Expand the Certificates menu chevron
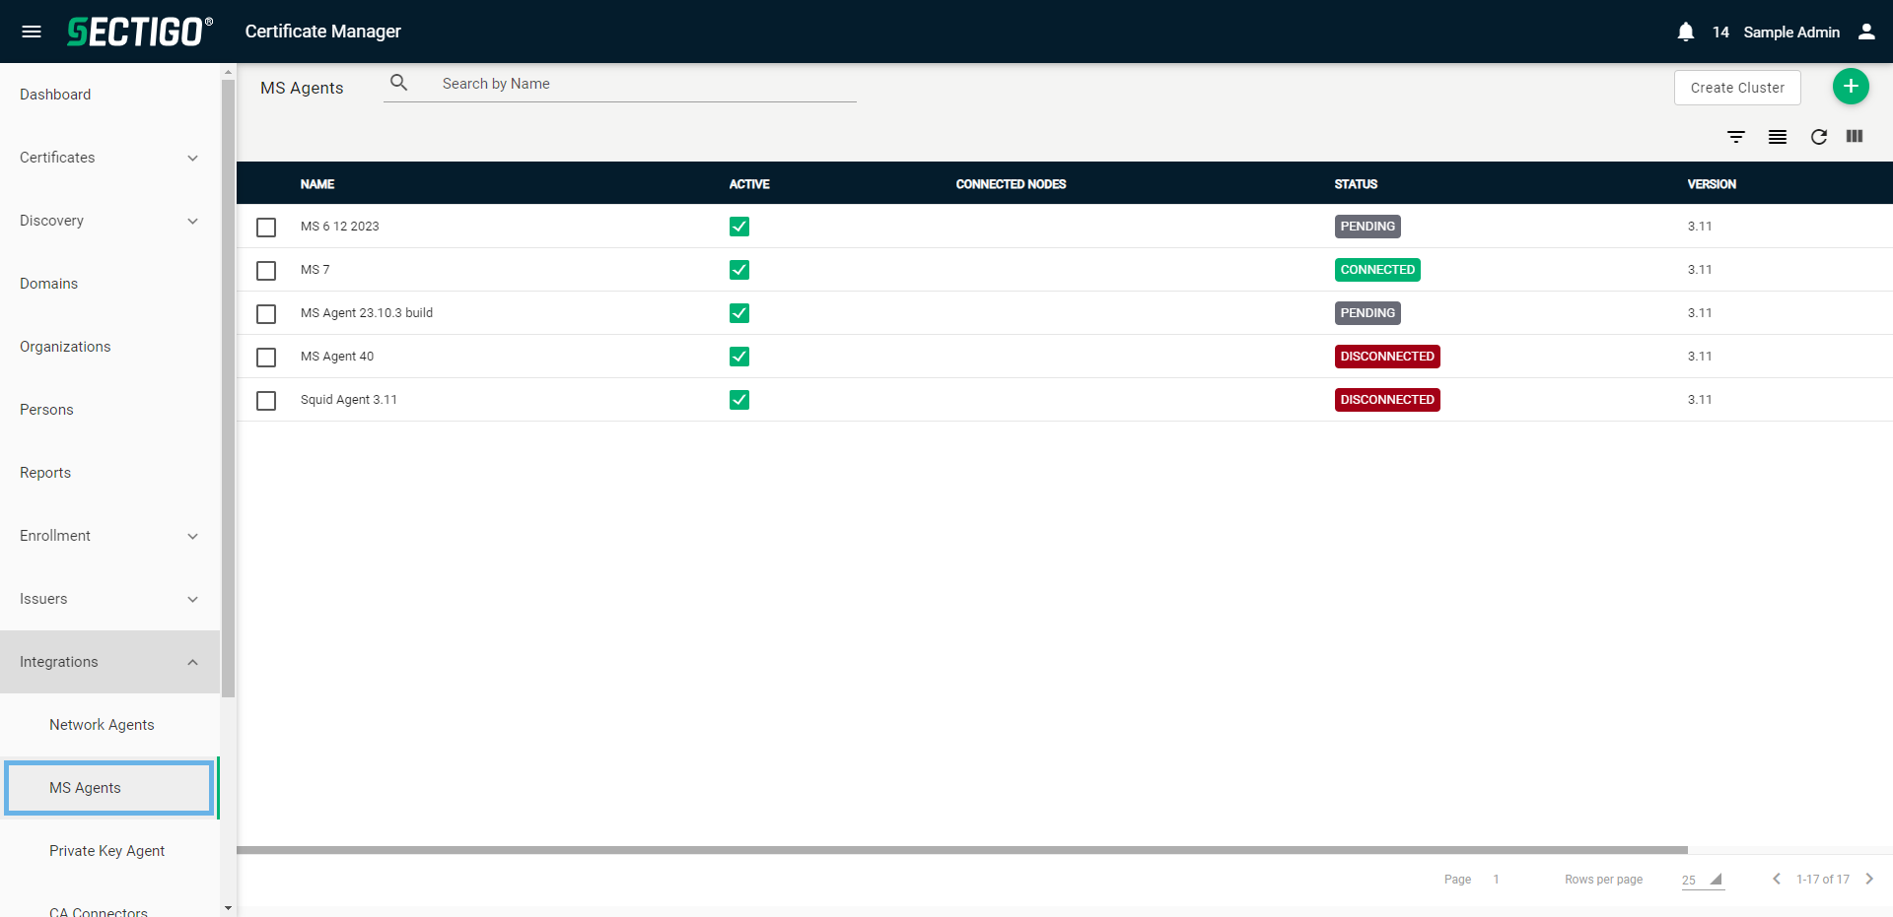Screen dimensions: 1893x917 click(x=193, y=158)
